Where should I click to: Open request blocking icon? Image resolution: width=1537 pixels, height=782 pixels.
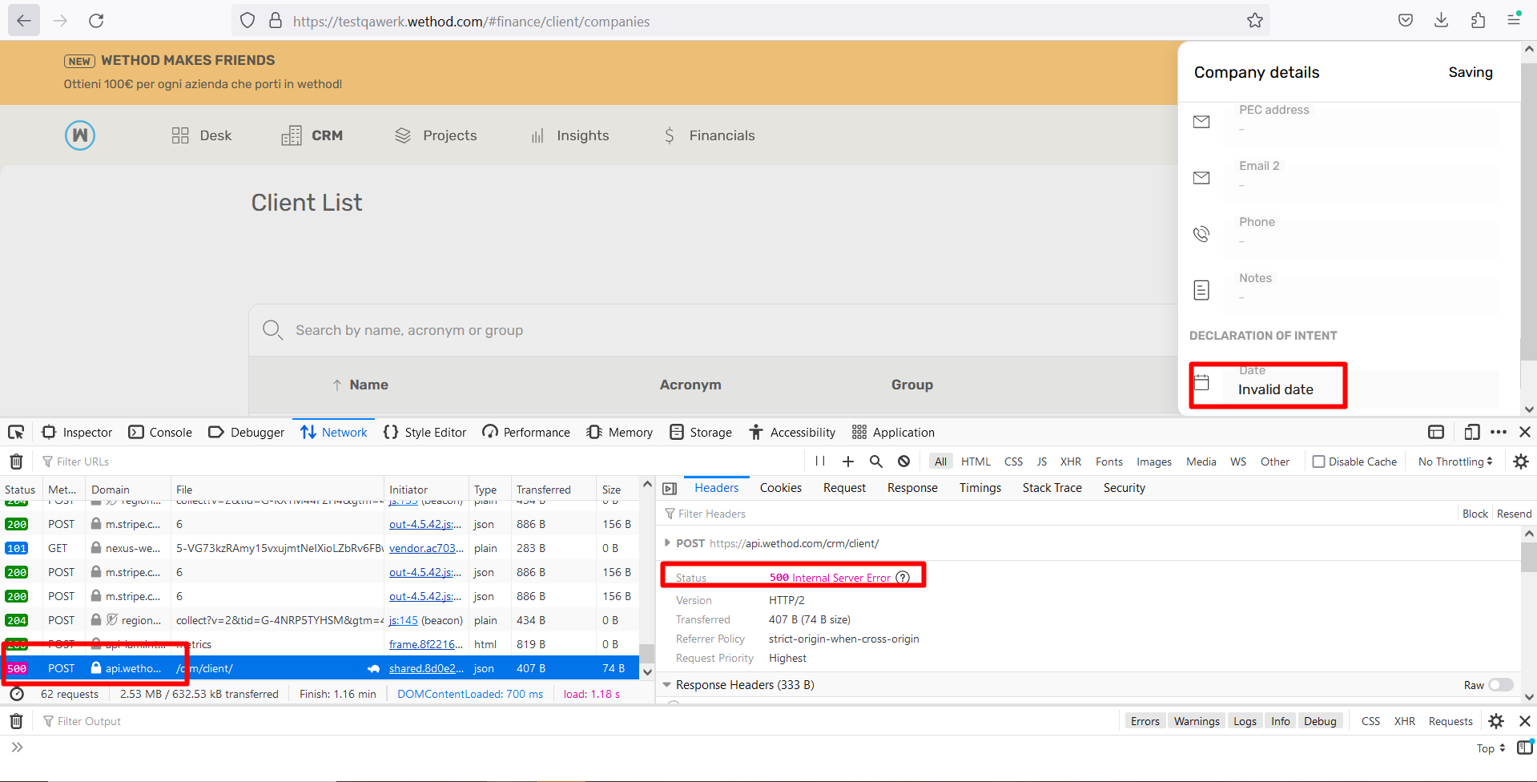(904, 462)
